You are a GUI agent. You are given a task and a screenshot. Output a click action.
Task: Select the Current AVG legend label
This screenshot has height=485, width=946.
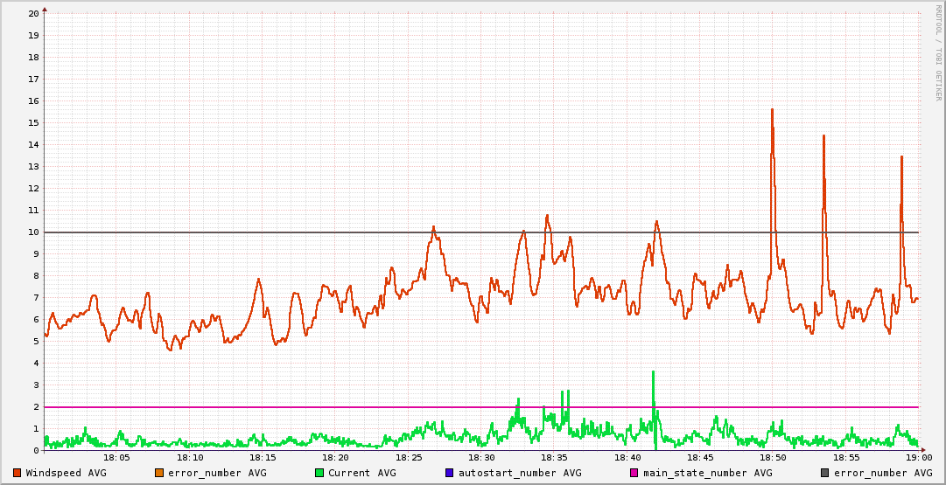click(361, 473)
